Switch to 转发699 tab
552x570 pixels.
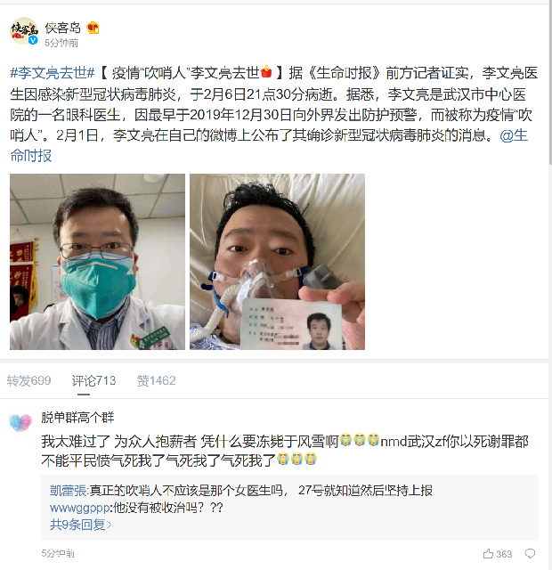pos(28,380)
